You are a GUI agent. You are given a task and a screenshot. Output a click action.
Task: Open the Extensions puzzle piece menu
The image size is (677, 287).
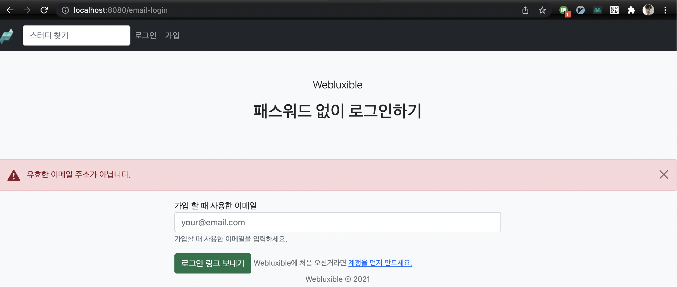click(x=631, y=10)
